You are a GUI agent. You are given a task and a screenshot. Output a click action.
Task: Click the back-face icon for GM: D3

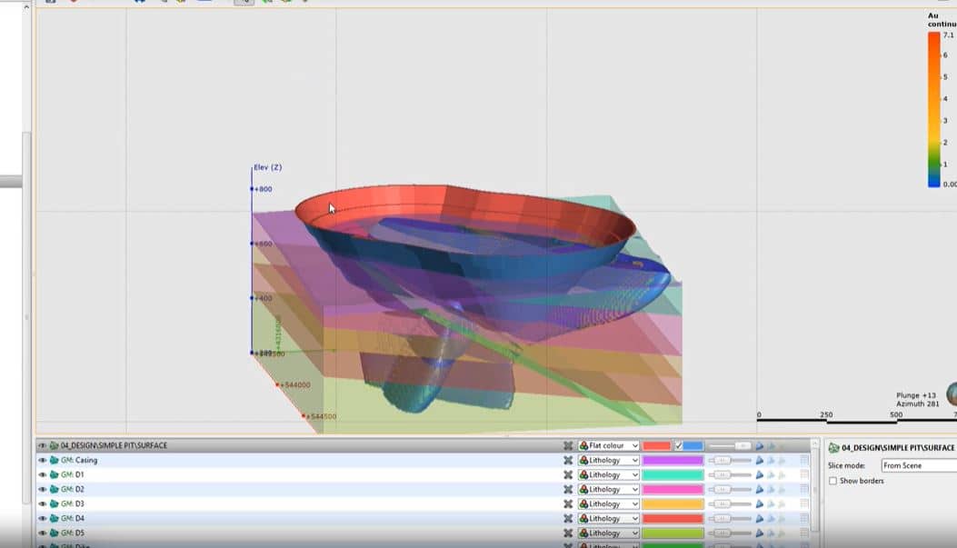tap(771, 504)
